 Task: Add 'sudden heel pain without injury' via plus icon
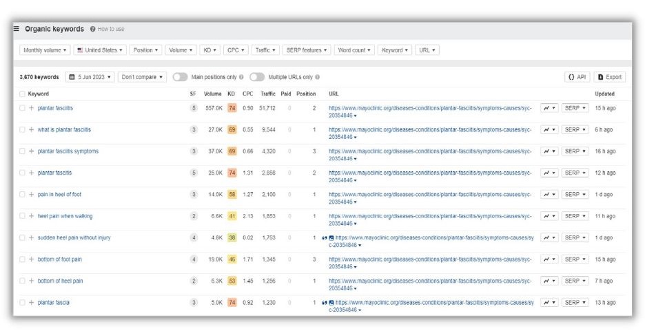(x=31, y=238)
